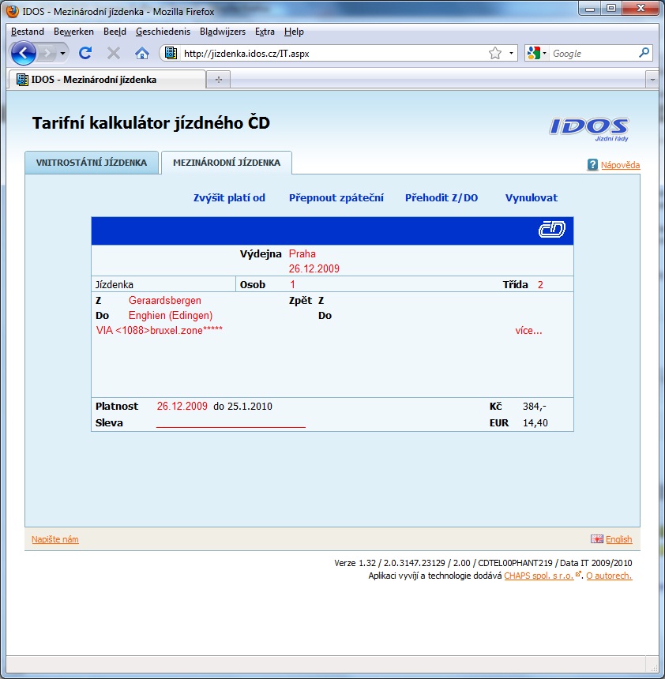The width and height of the screenshot is (665, 679).
Task: Go back using the browser Back arrow
Action: [x=24, y=53]
